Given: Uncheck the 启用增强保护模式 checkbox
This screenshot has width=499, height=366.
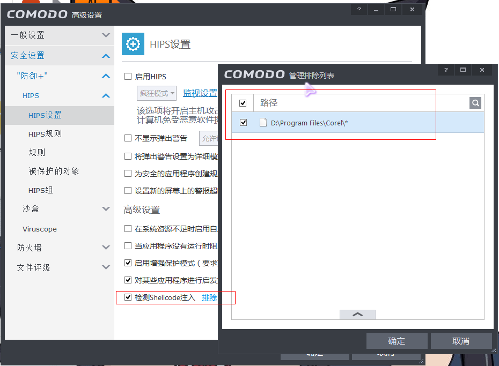Looking at the screenshot, I should tap(128, 263).
